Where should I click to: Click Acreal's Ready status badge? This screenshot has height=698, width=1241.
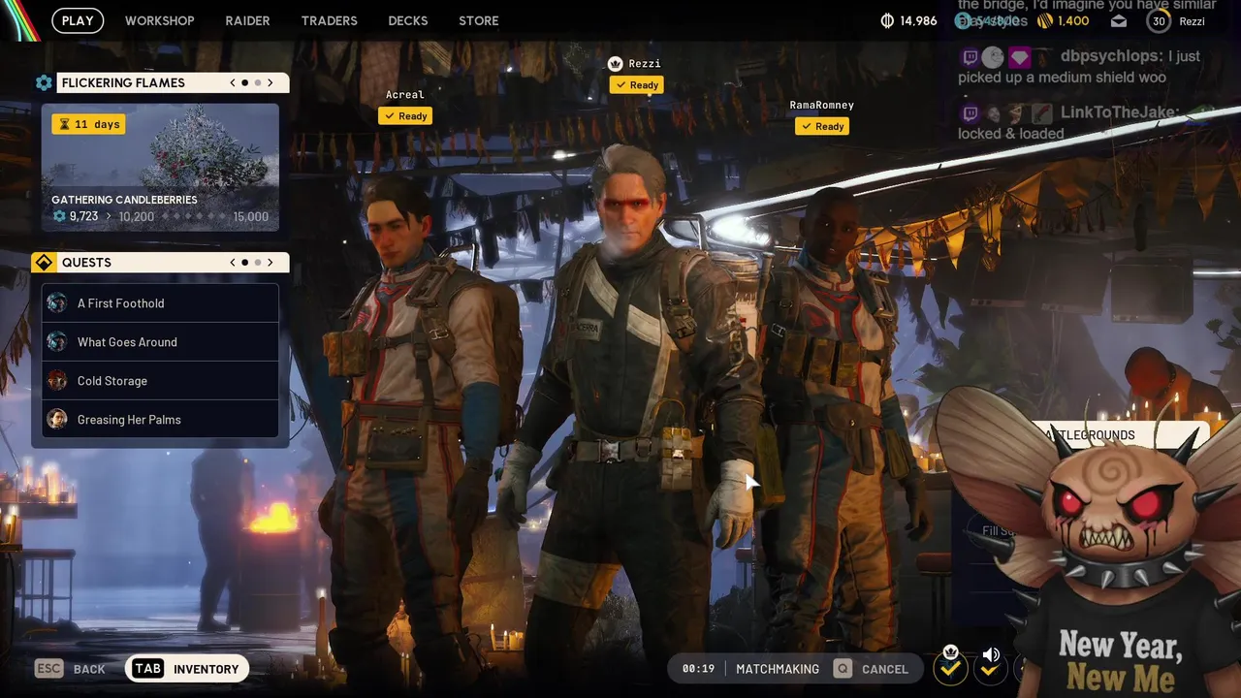(405, 115)
